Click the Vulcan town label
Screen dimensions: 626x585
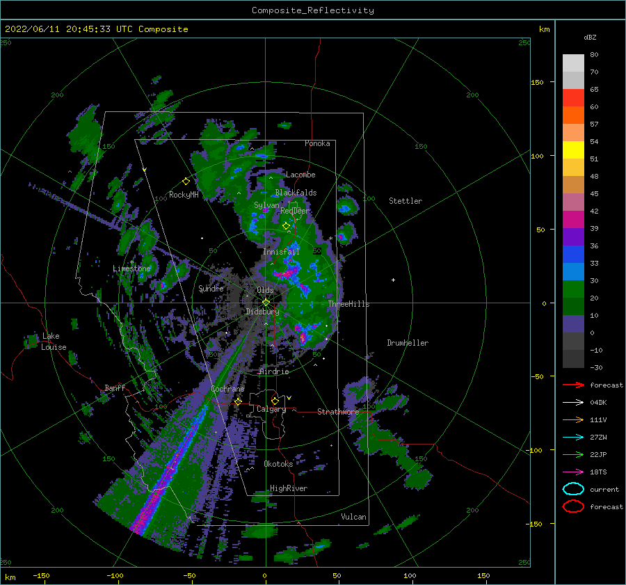click(353, 517)
